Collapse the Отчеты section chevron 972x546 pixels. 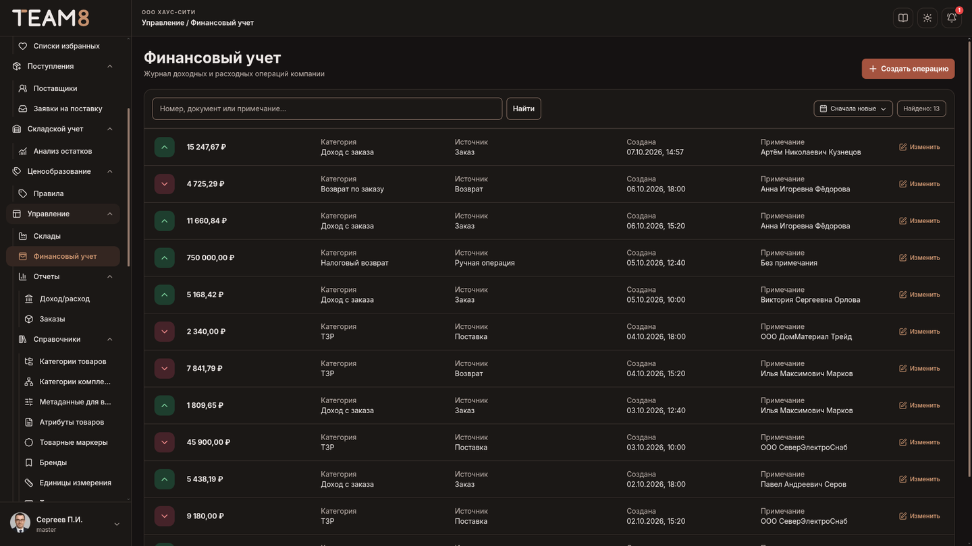coord(110,276)
